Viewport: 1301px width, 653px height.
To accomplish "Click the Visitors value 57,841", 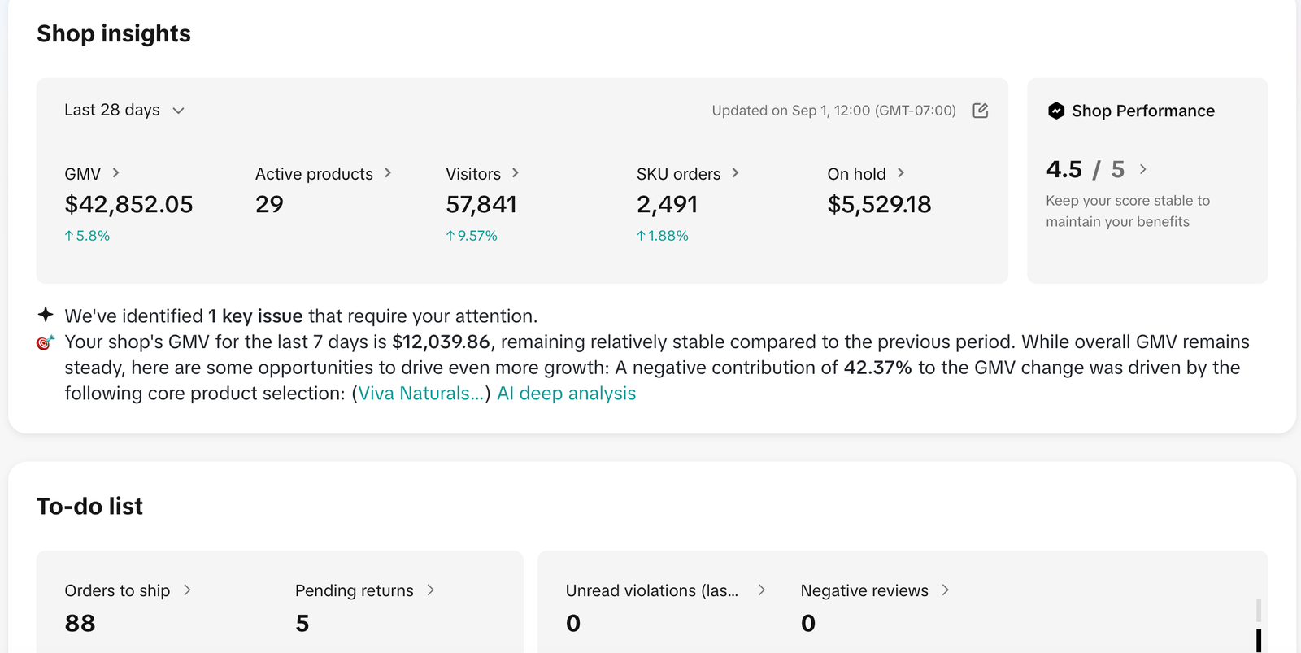I will (481, 204).
